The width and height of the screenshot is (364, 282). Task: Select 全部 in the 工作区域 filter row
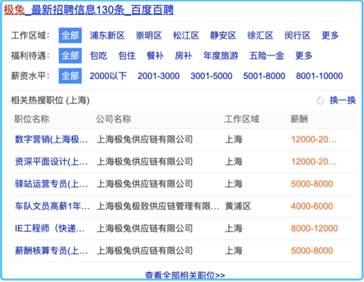(x=70, y=36)
